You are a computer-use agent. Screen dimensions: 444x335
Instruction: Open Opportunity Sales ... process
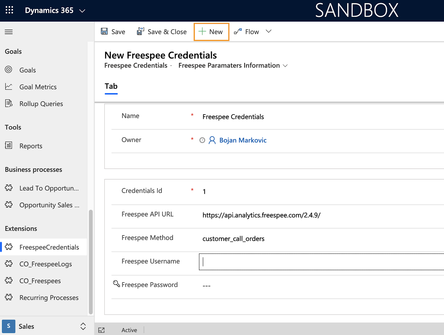coord(44,205)
